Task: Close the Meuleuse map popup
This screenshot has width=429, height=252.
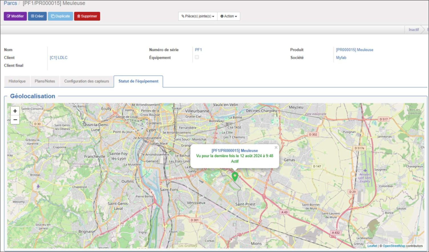Action: point(276,148)
